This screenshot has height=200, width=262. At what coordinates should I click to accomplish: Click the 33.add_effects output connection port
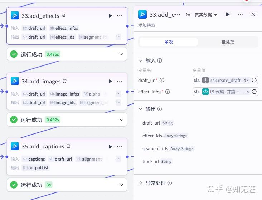pos(127,26)
